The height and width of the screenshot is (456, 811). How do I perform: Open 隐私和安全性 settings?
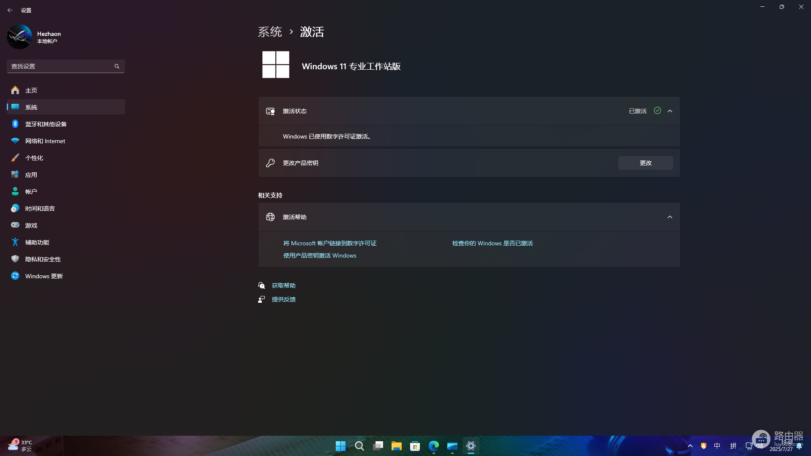[x=66, y=259]
